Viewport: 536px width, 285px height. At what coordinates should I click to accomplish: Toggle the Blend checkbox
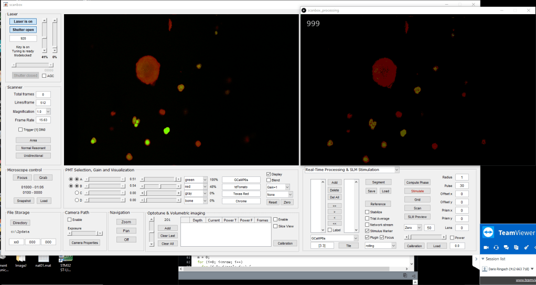tap(269, 180)
